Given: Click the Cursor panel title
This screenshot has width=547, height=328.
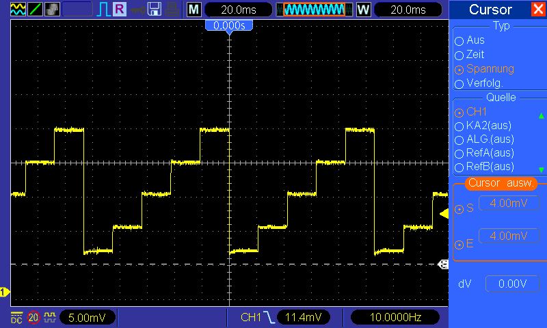Looking at the screenshot, I should [490, 10].
